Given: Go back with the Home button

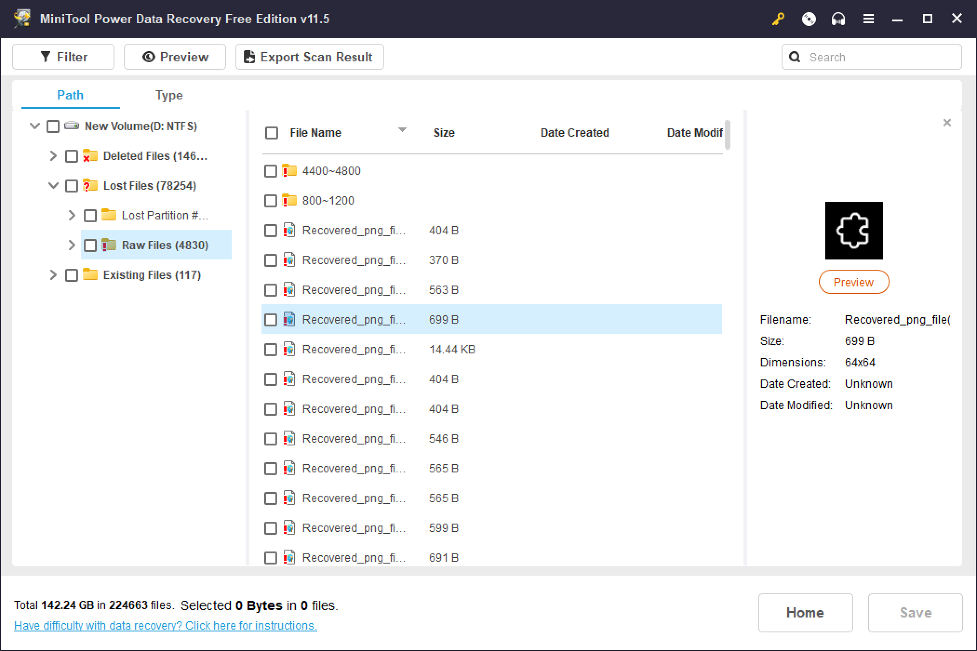Looking at the screenshot, I should (805, 613).
